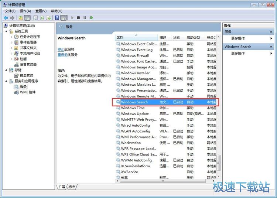Select the WMI 控件 tree icon
The height and width of the screenshot is (198, 277).
16,92
